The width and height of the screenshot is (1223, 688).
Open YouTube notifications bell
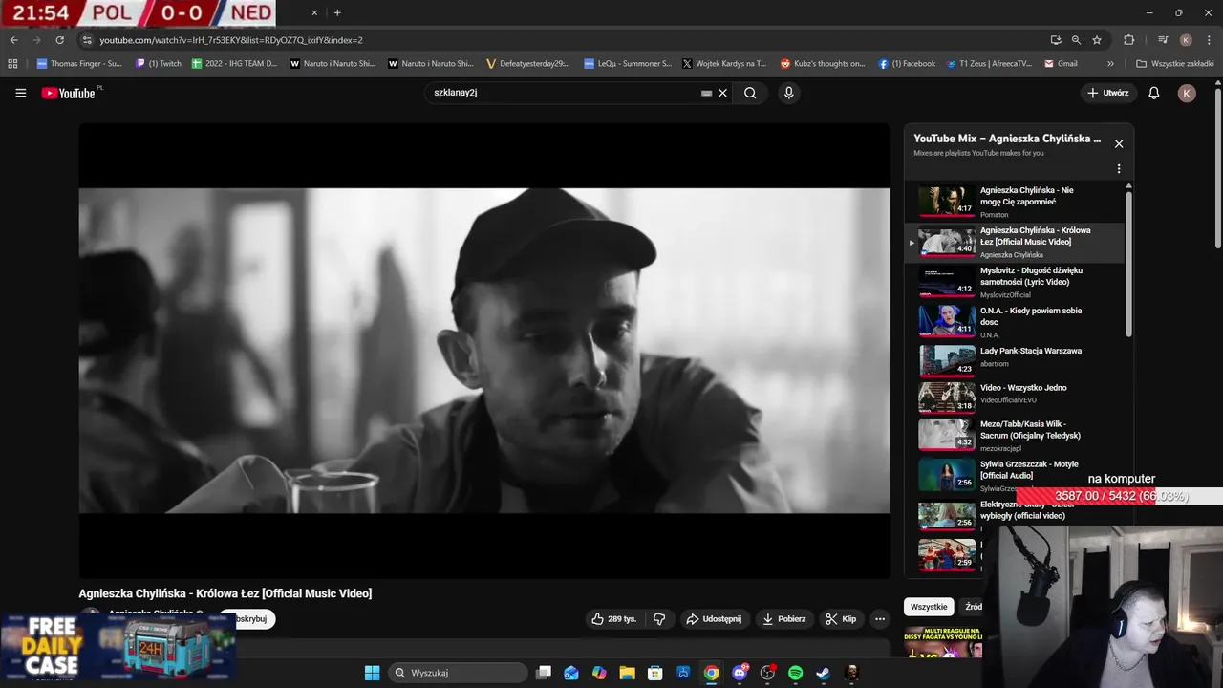1153,93
